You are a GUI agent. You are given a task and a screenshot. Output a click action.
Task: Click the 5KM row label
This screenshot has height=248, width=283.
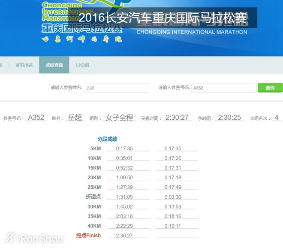pyautogui.click(x=96, y=148)
